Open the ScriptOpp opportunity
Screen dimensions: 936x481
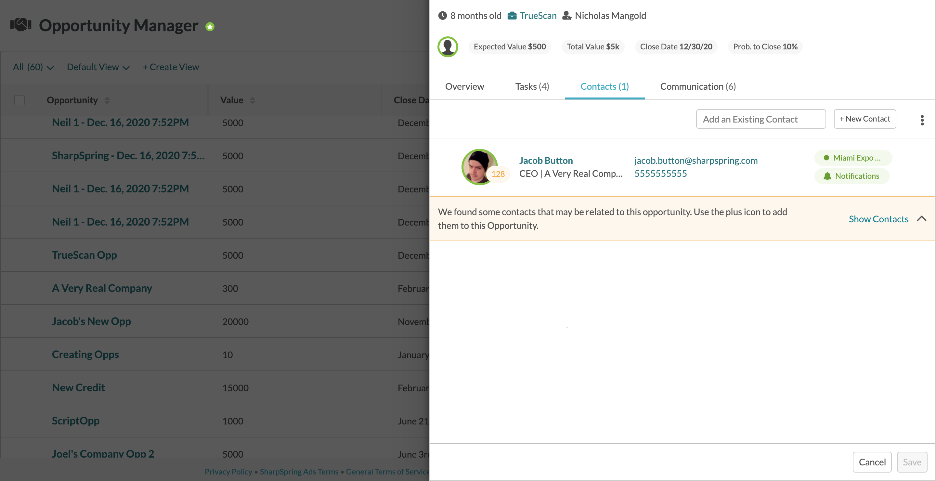click(76, 421)
